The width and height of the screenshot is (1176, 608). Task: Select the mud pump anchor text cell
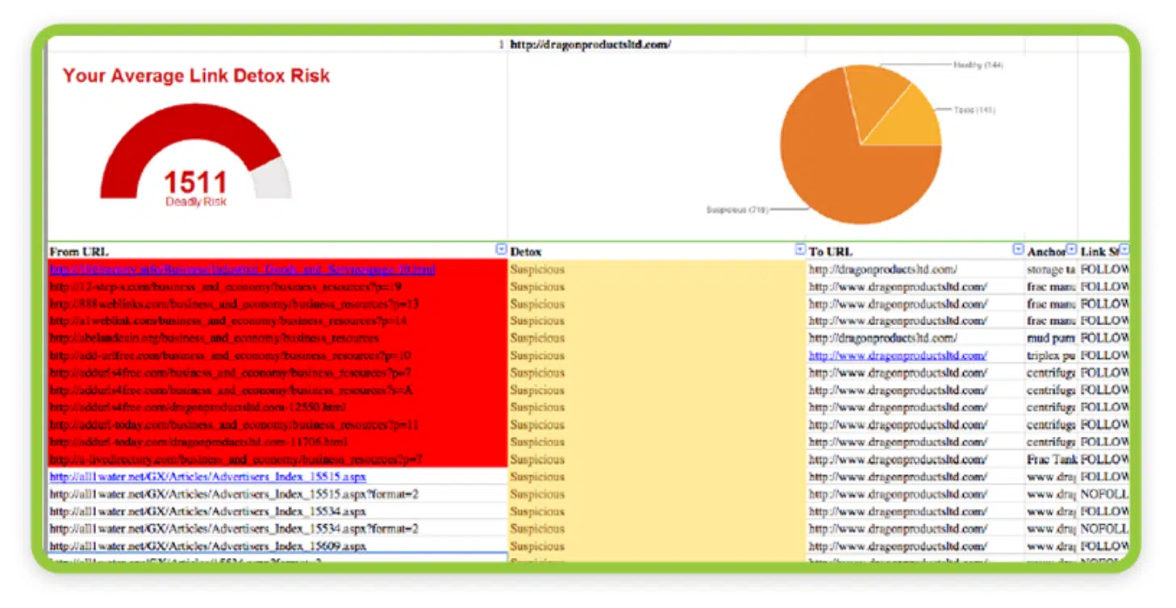[1051, 339]
